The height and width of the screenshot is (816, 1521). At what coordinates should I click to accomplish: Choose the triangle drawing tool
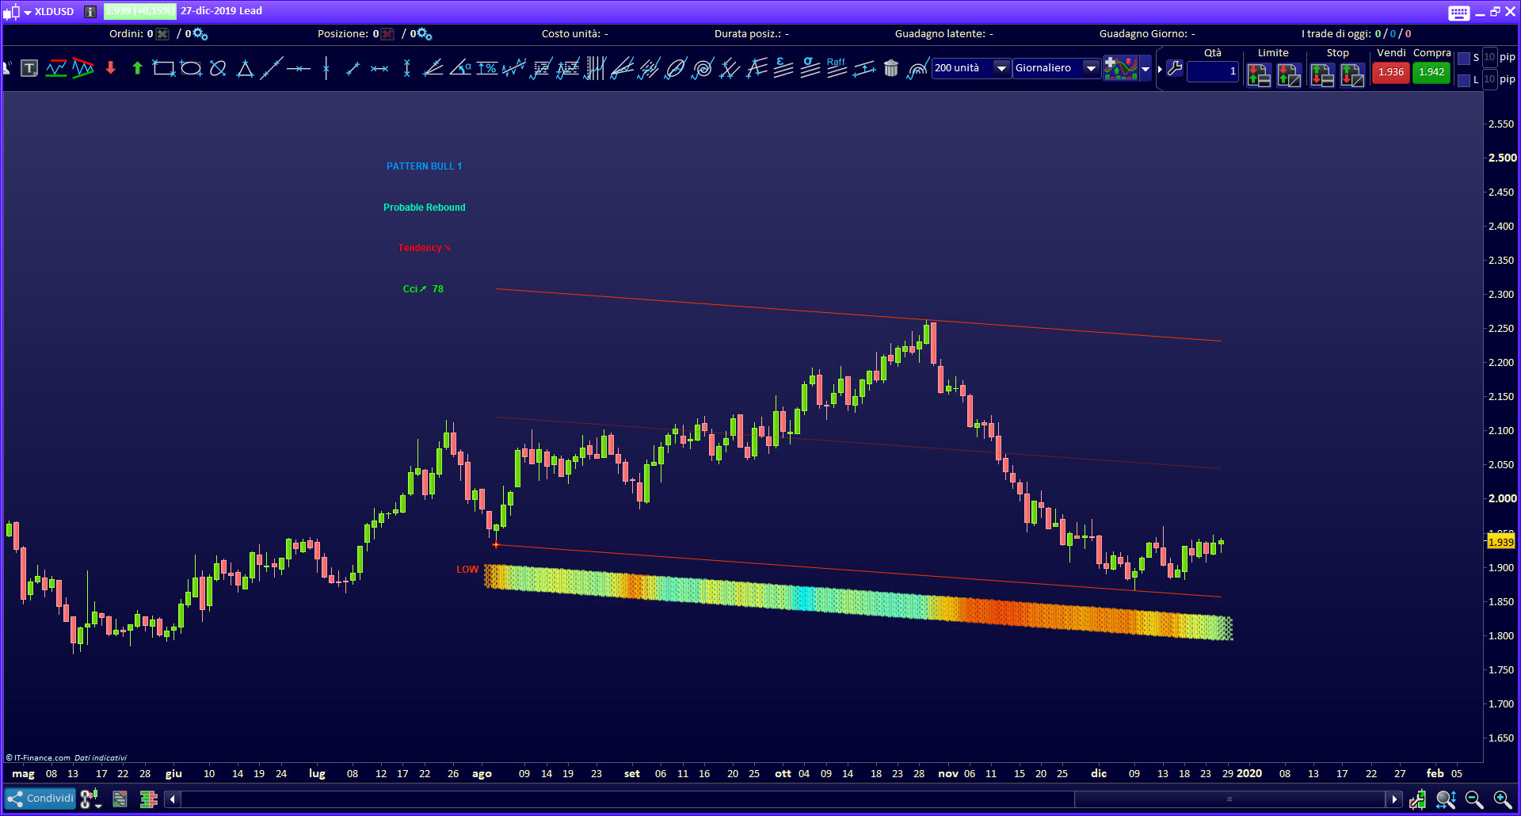245,69
